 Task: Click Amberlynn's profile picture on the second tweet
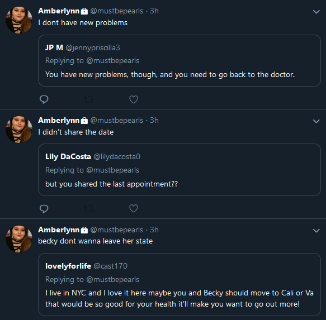tap(19, 130)
